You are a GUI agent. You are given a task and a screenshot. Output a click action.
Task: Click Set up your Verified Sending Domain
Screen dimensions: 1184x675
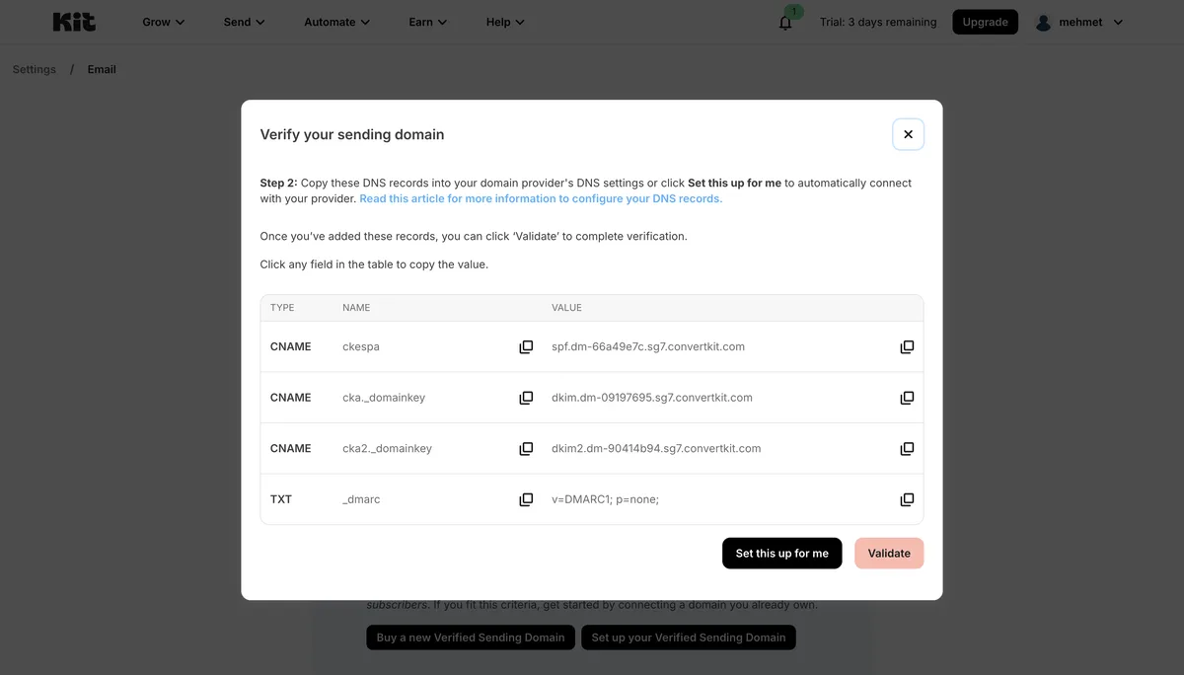pos(689,637)
